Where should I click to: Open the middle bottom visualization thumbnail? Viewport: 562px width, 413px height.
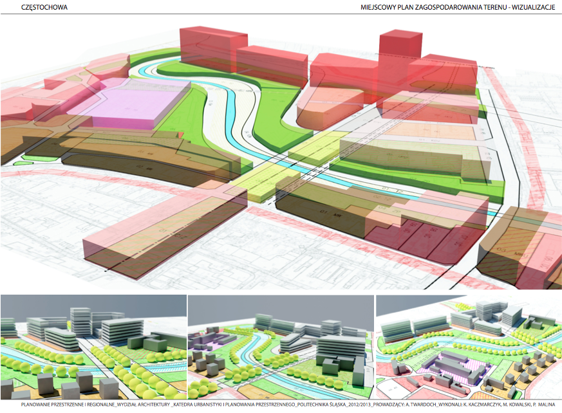[280, 347]
